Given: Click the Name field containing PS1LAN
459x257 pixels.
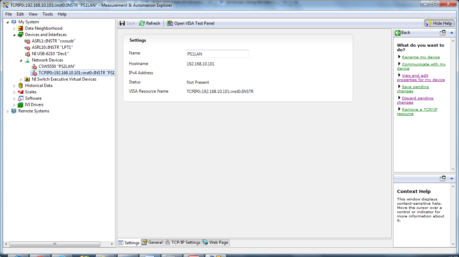Looking at the screenshot, I should (217, 54).
